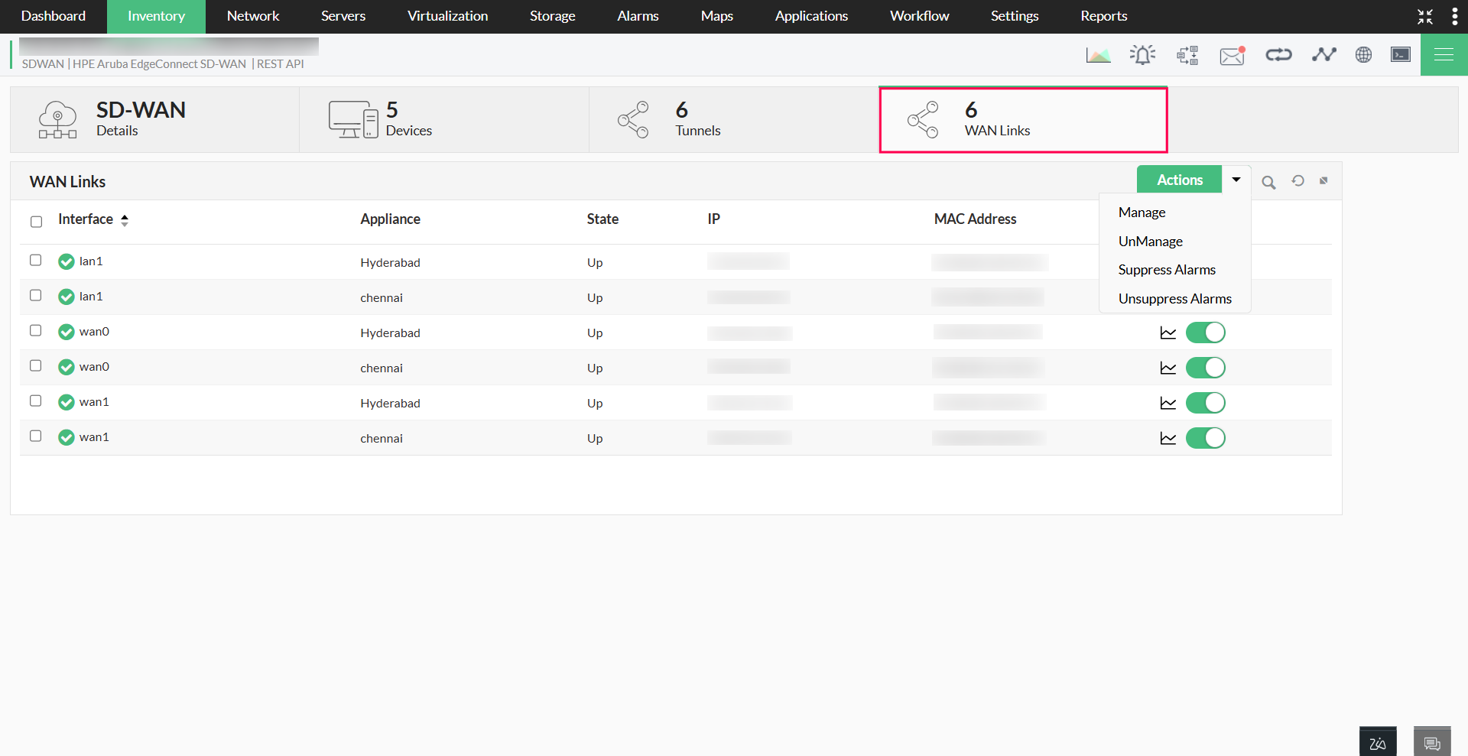This screenshot has width=1468, height=756.
Task: Go to the Reports tab
Action: point(1104,16)
